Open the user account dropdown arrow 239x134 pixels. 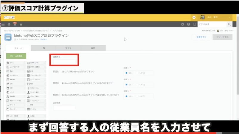coord(229,17)
